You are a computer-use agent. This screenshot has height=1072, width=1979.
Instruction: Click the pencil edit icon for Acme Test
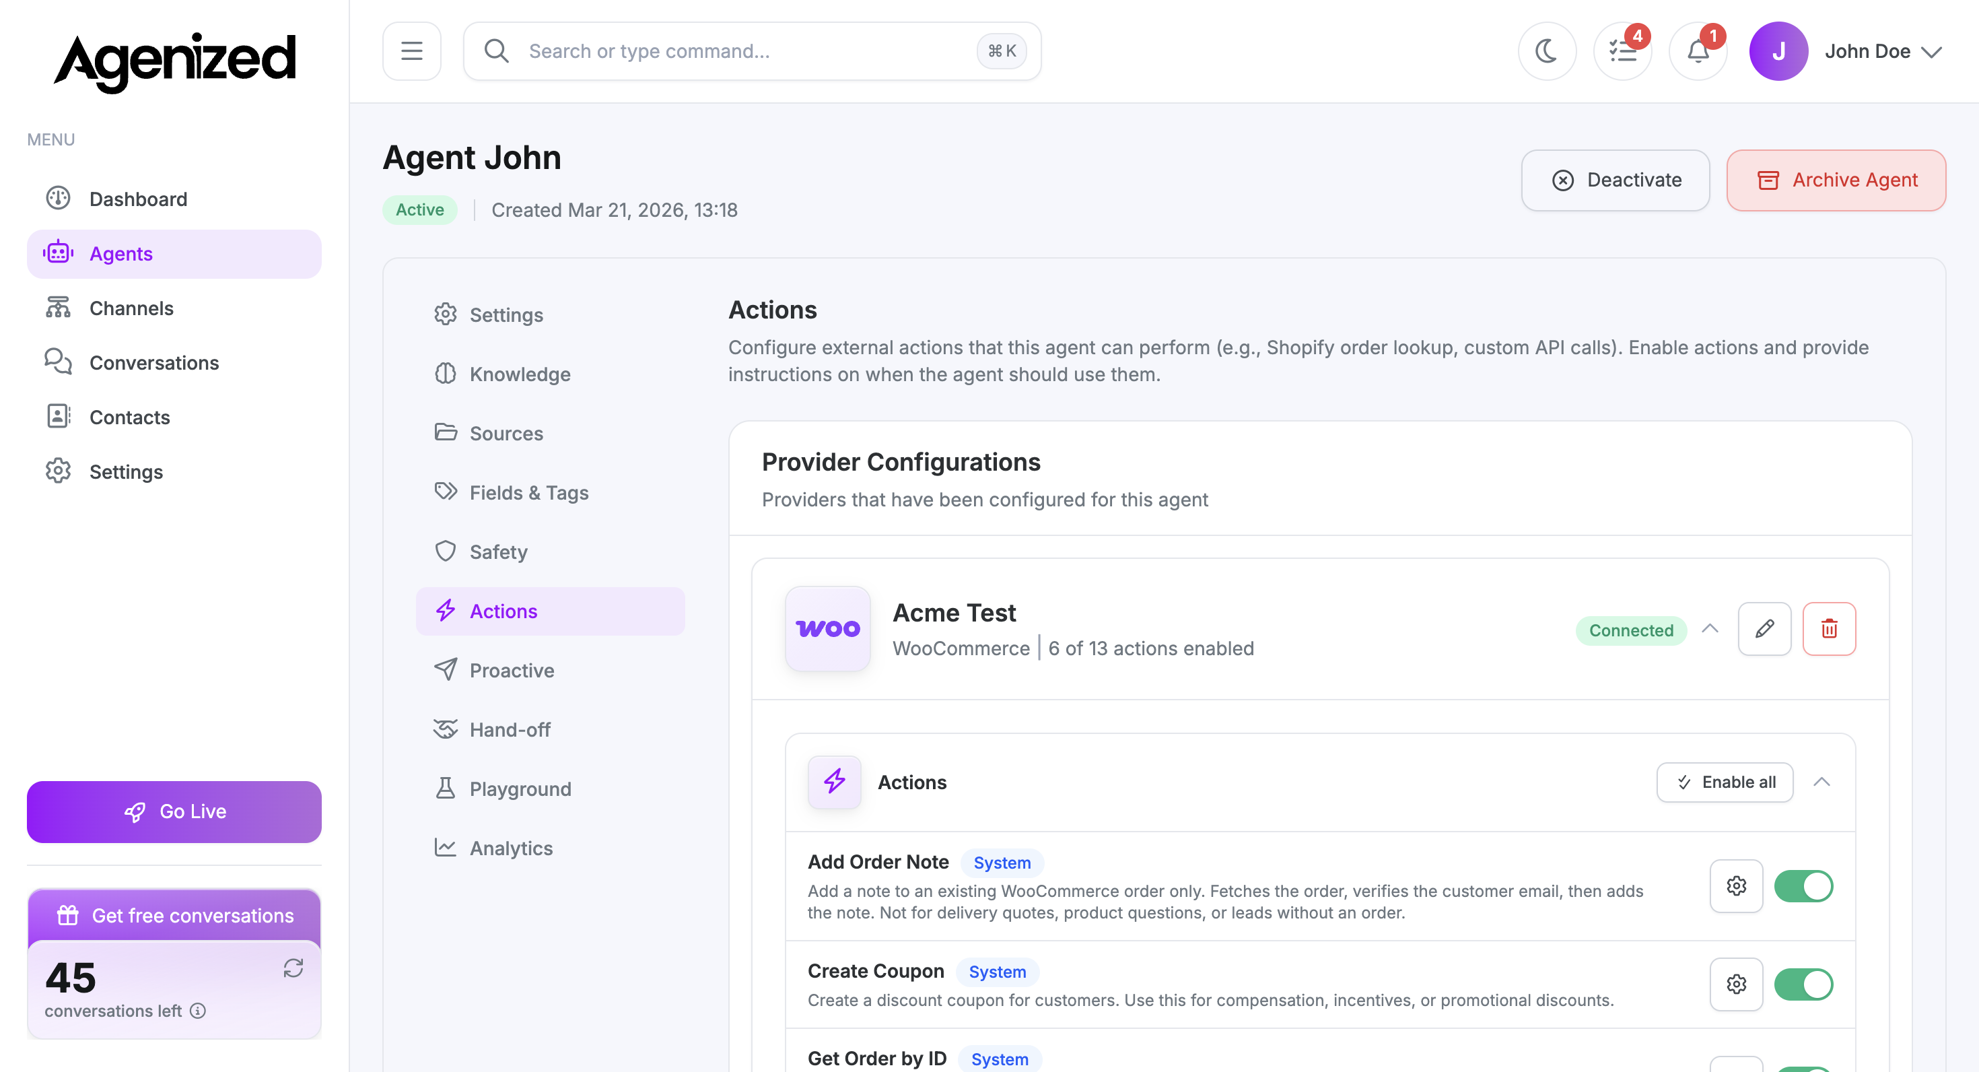(1765, 629)
